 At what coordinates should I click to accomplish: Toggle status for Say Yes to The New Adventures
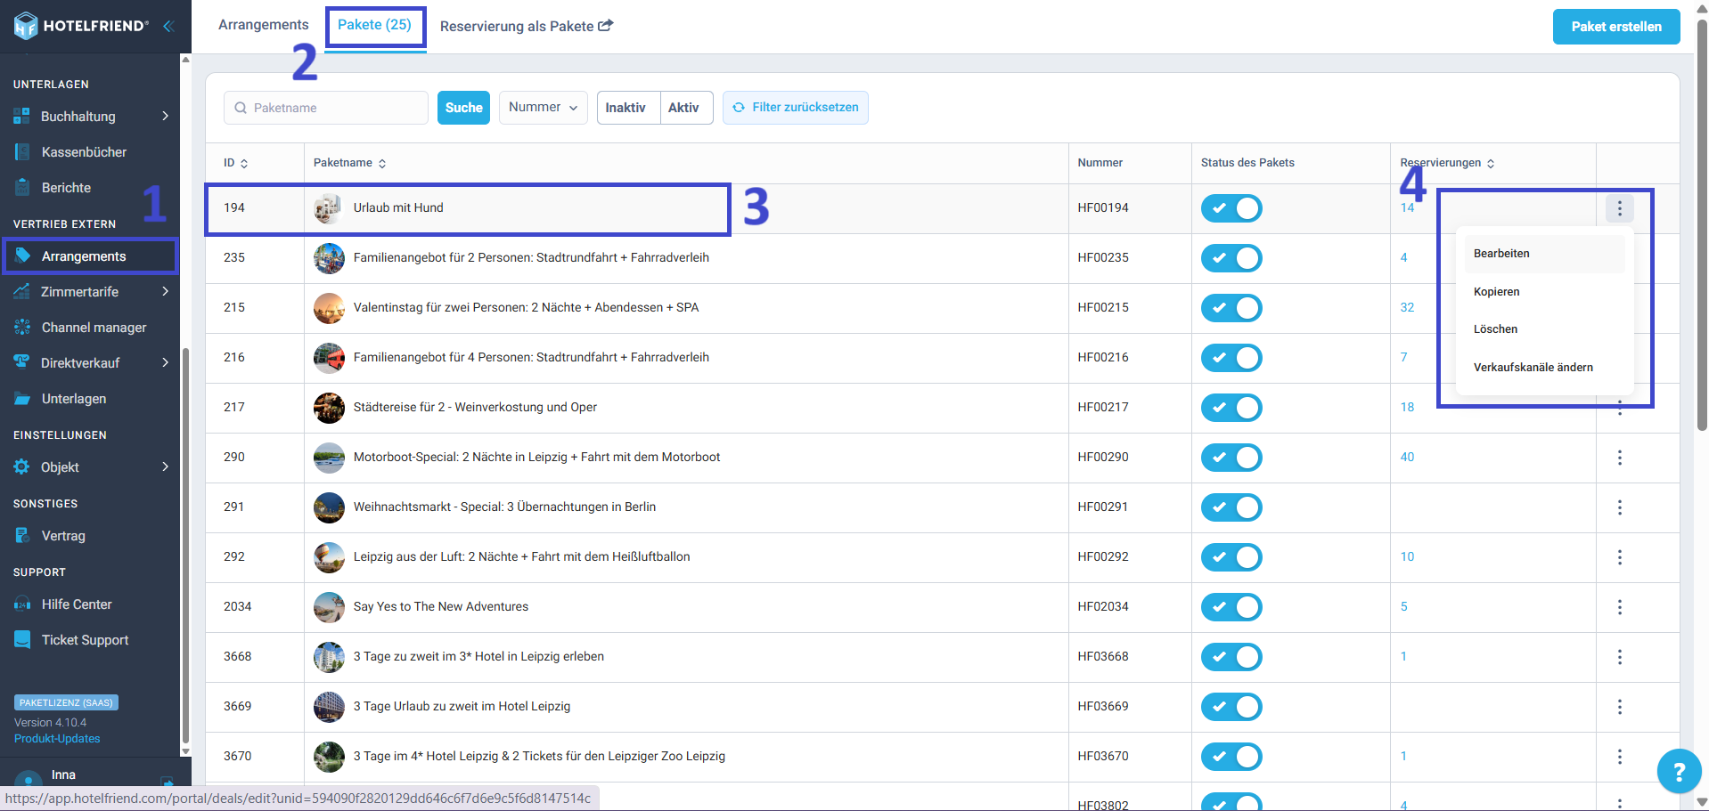click(1231, 607)
